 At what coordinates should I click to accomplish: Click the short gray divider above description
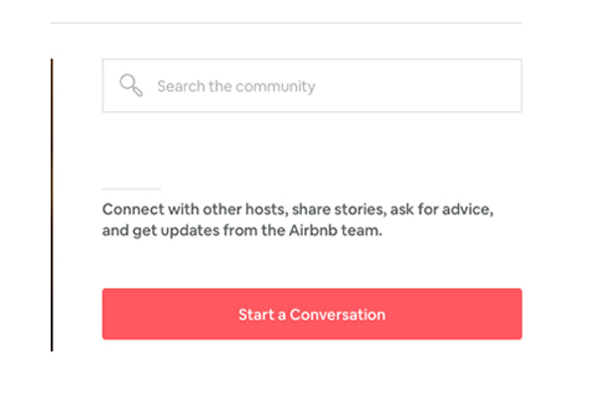[131, 189]
